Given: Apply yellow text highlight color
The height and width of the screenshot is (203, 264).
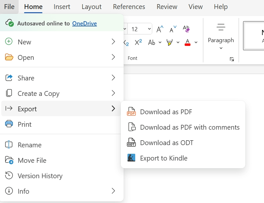Looking at the screenshot, I should pos(169,42).
